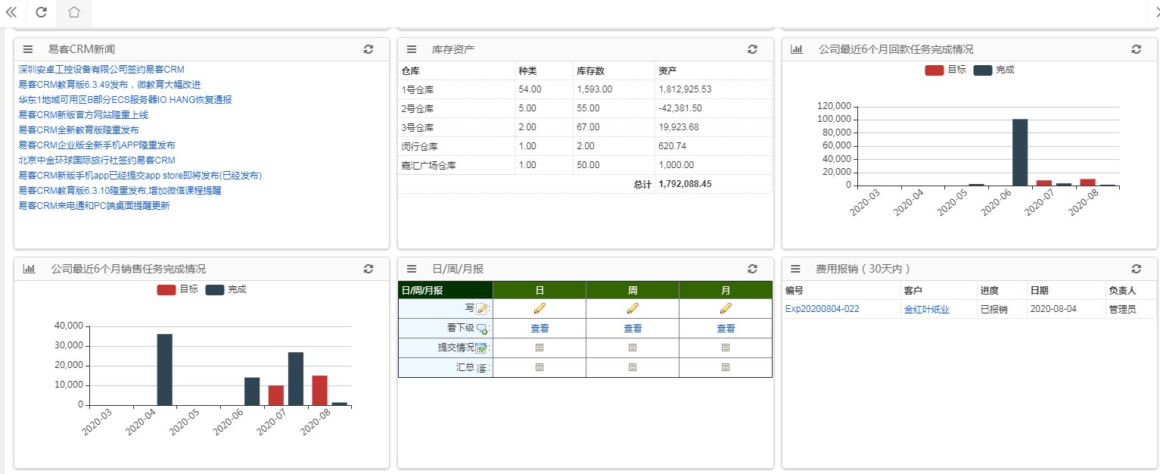Open the 库存资产 panel menu icon
This screenshot has width=1160, height=474.
click(x=412, y=49)
